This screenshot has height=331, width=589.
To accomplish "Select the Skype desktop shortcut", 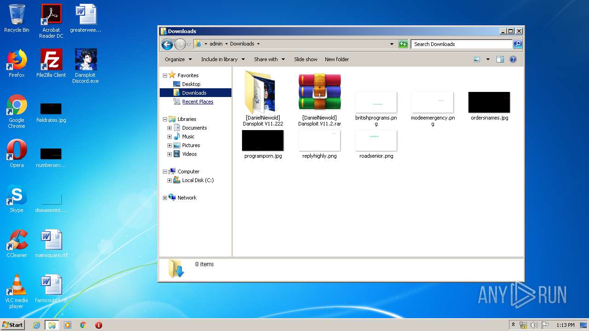I will [17, 199].
